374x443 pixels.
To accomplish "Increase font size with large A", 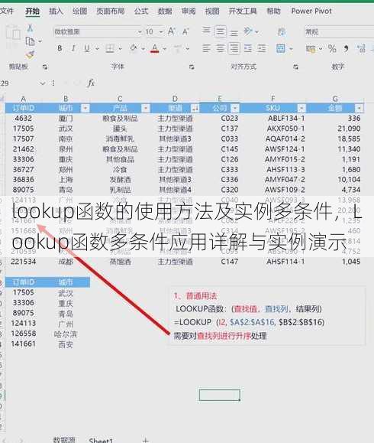I will click(x=172, y=31).
